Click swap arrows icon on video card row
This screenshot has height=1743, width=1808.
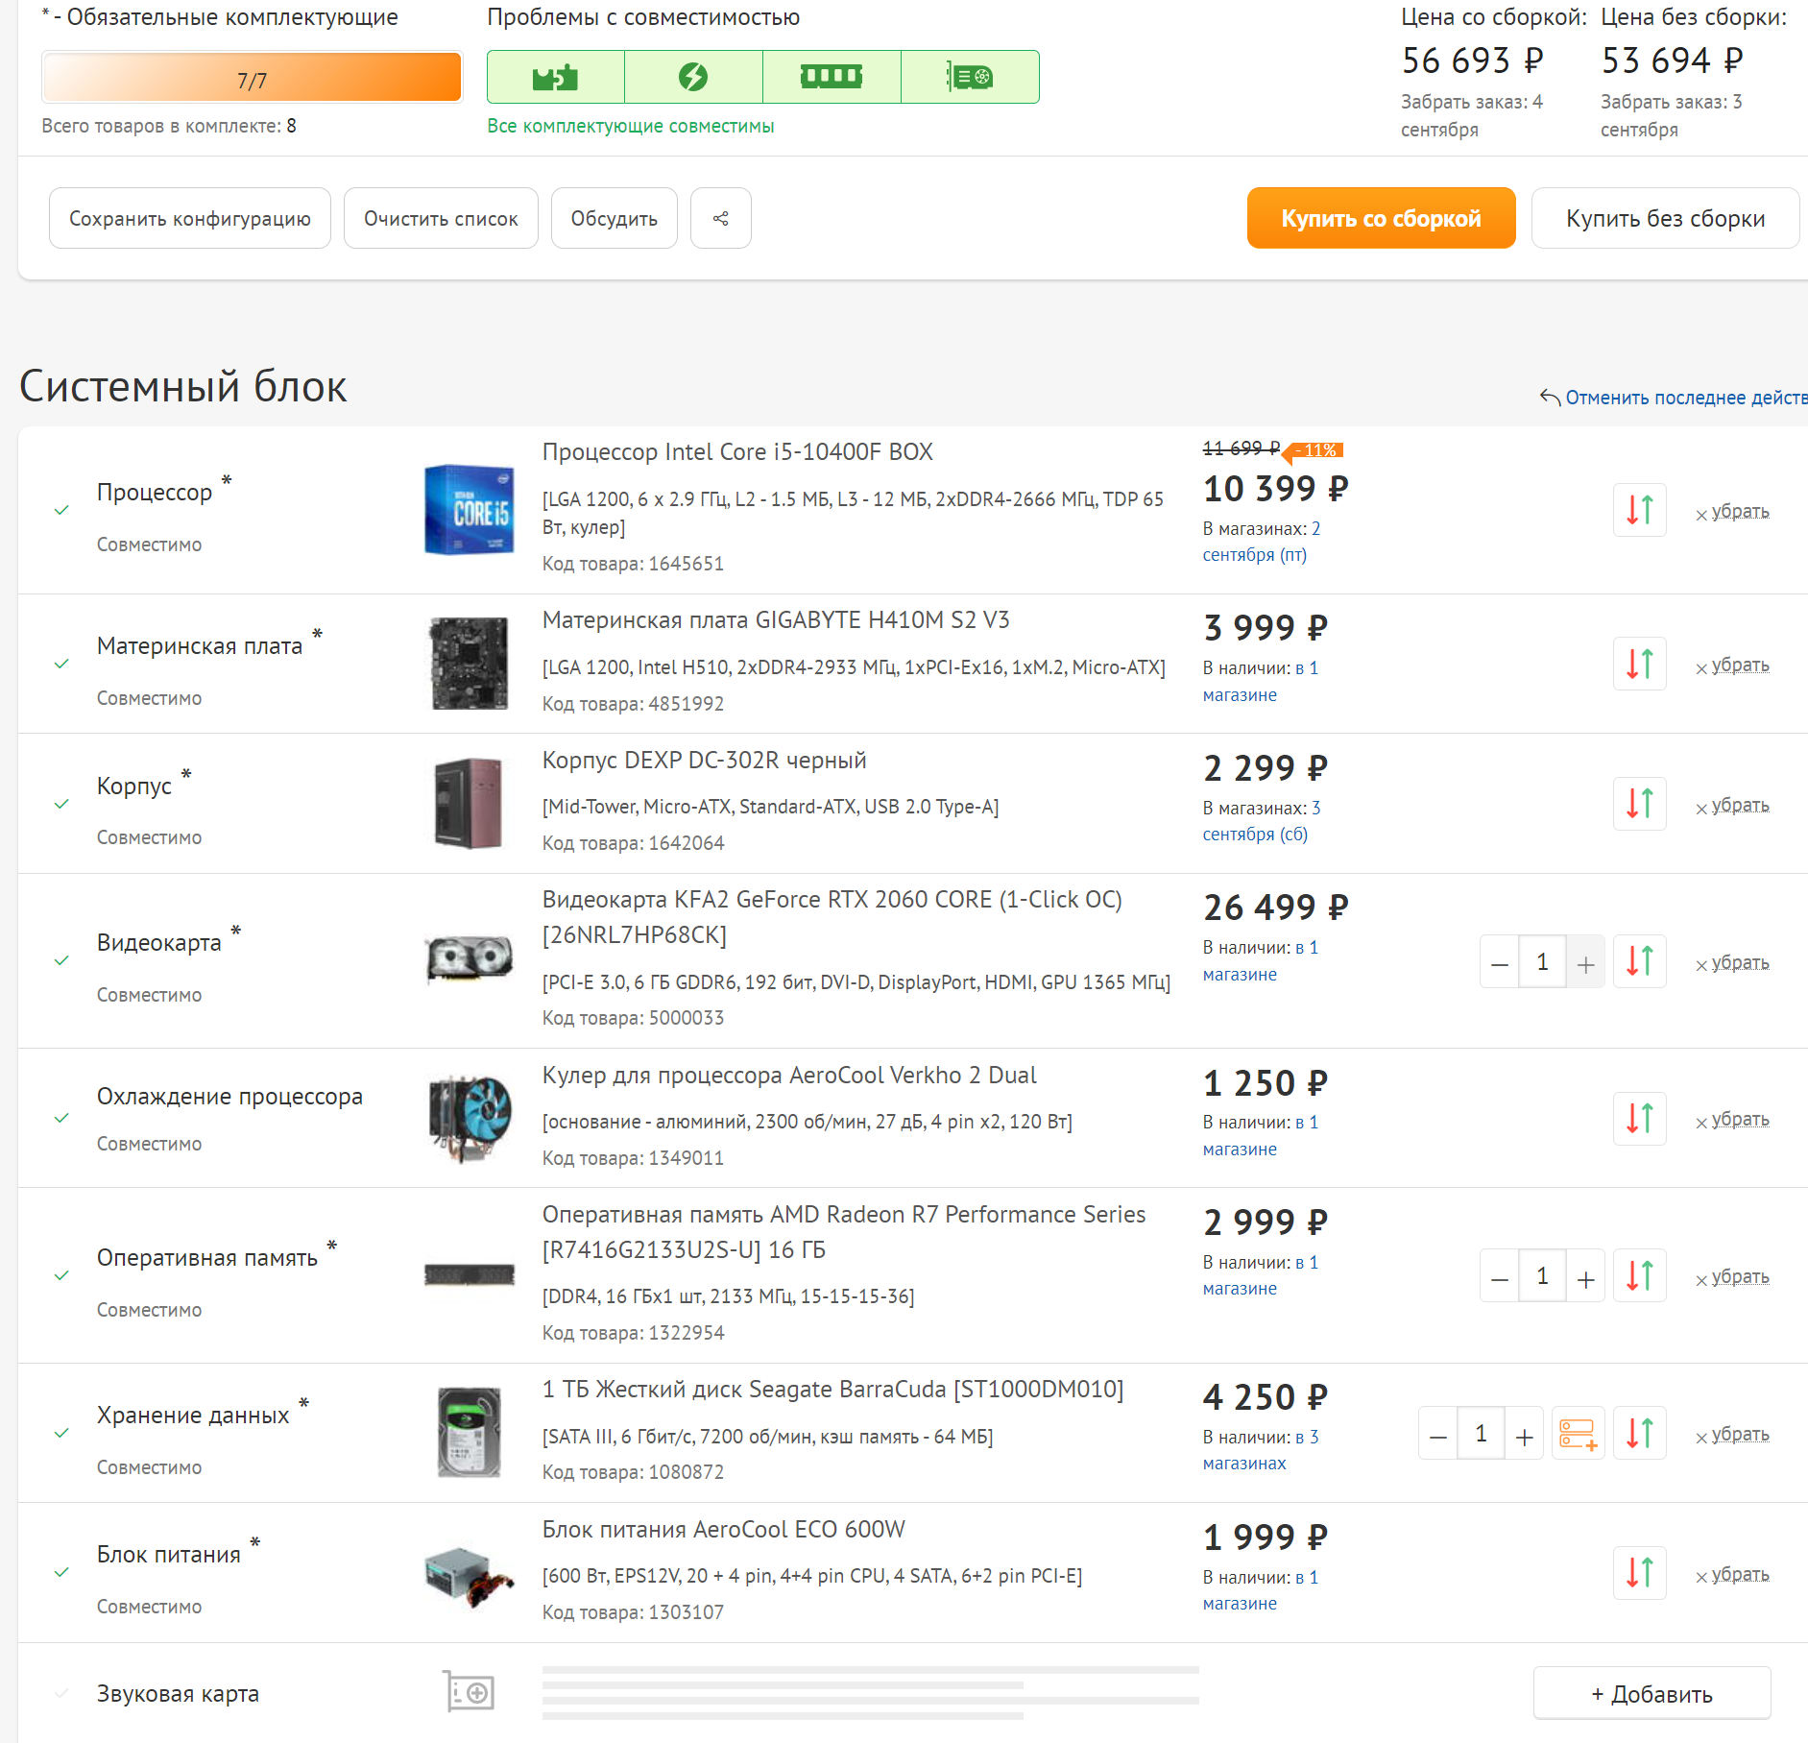1639,961
